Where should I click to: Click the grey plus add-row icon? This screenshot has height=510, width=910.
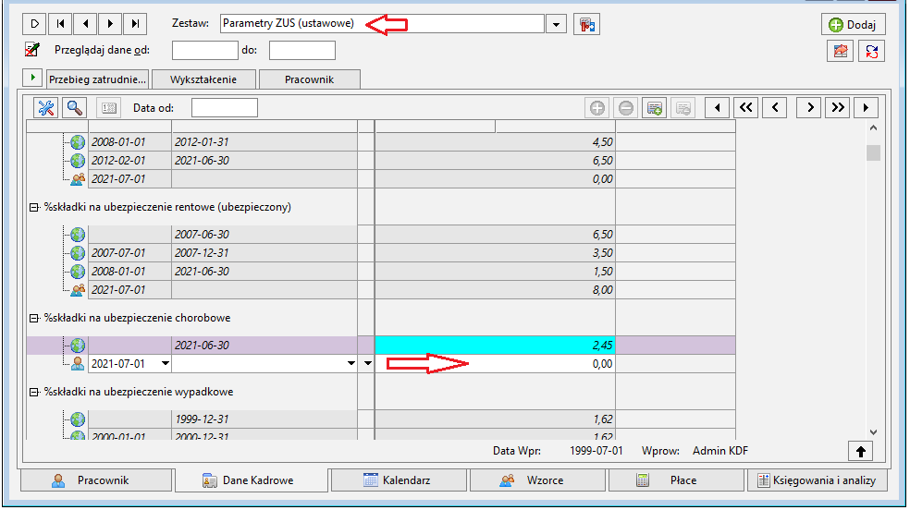597,108
